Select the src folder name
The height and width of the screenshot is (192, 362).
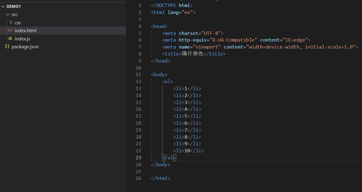pyautogui.click(x=15, y=15)
